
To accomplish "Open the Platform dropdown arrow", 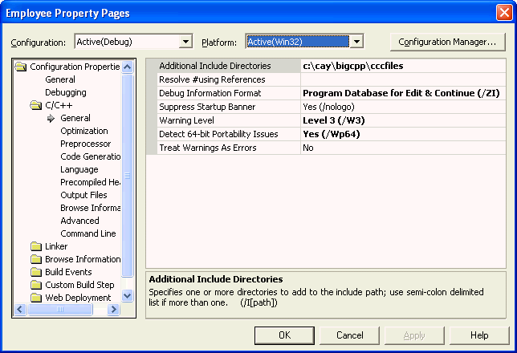I will (357, 42).
